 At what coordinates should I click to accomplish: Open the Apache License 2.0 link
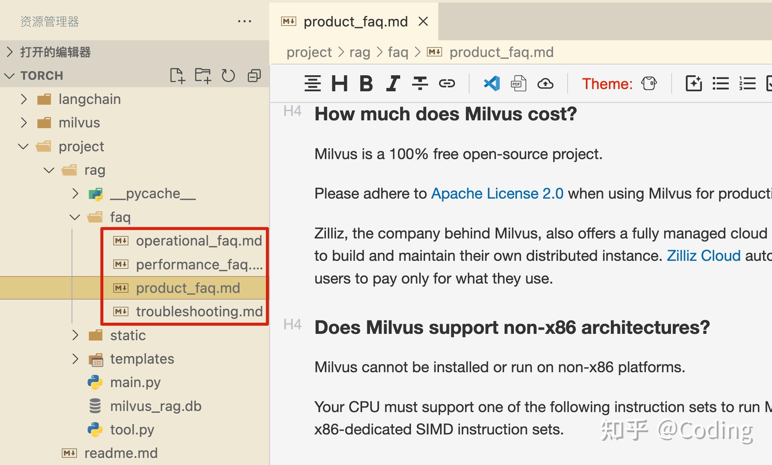(497, 193)
